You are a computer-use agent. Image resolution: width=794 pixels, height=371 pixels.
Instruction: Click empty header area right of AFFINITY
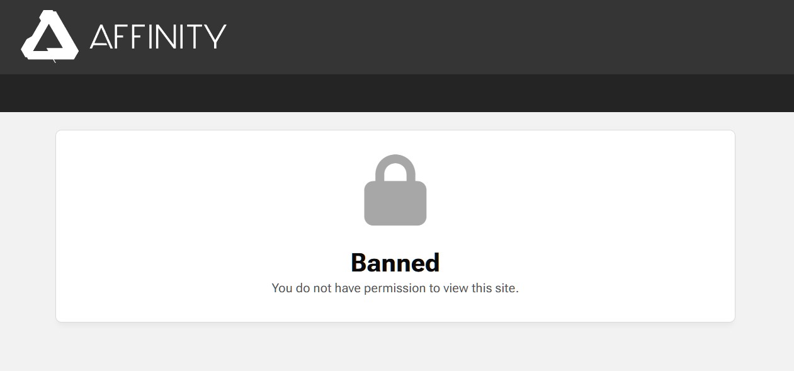504,37
